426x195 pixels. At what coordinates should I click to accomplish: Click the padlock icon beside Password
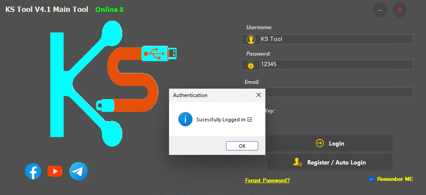(251, 65)
